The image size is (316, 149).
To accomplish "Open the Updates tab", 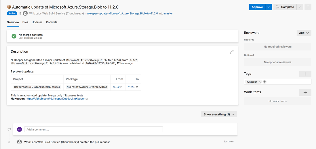I will 37,22.
